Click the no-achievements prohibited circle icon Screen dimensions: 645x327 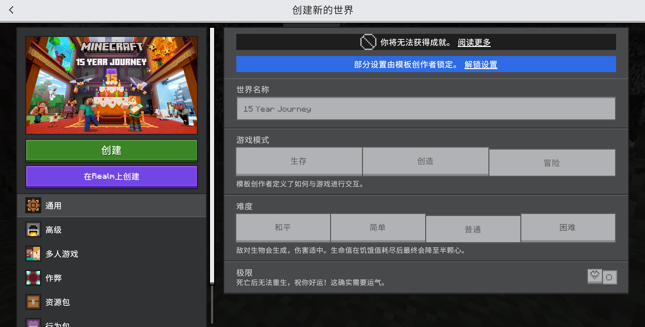[368, 42]
